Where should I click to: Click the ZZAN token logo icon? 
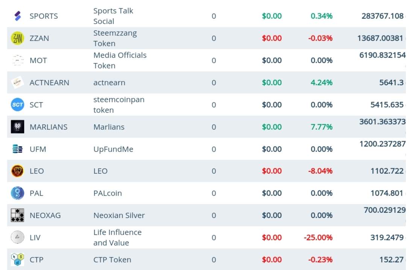[18, 38]
